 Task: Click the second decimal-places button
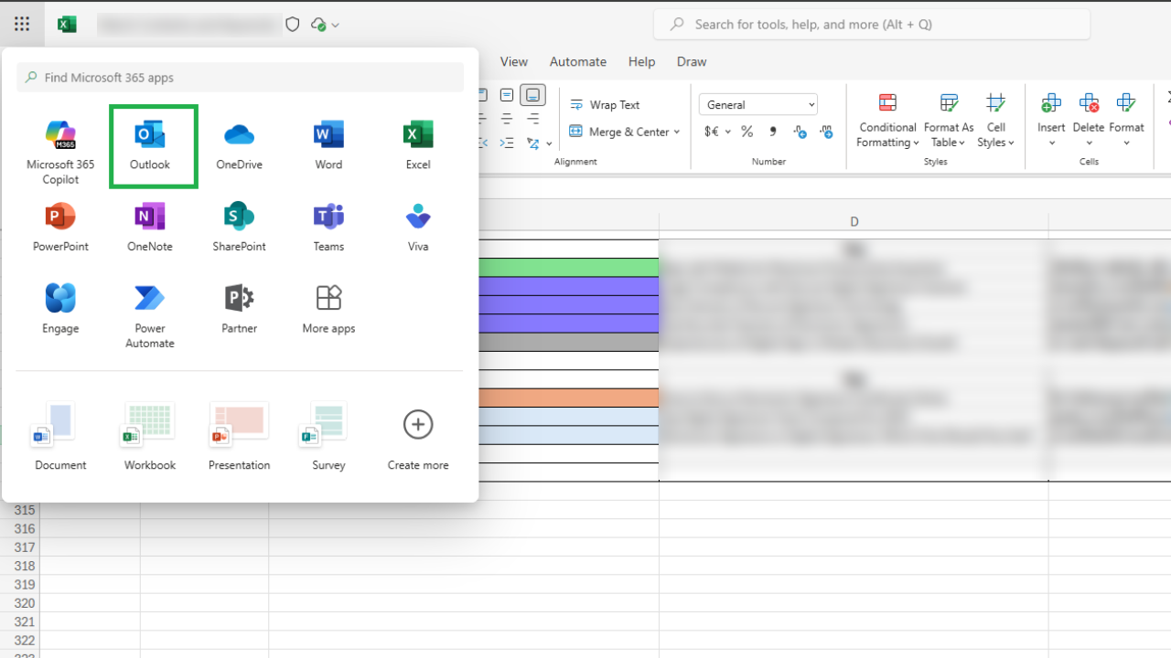tap(826, 132)
